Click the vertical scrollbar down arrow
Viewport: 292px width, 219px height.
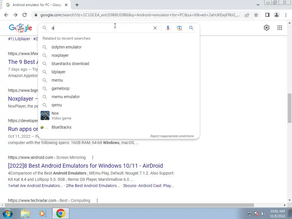[x=289, y=200]
